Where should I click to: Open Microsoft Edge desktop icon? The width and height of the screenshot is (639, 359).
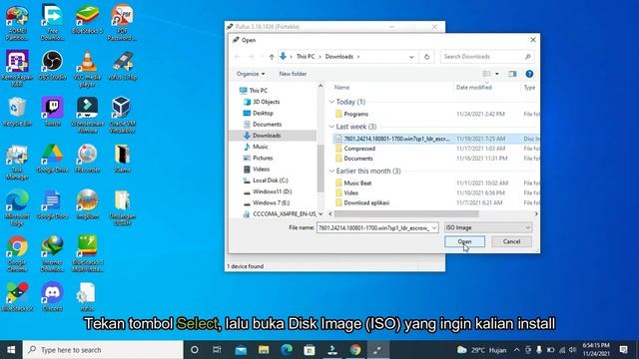click(x=17, y=207)
